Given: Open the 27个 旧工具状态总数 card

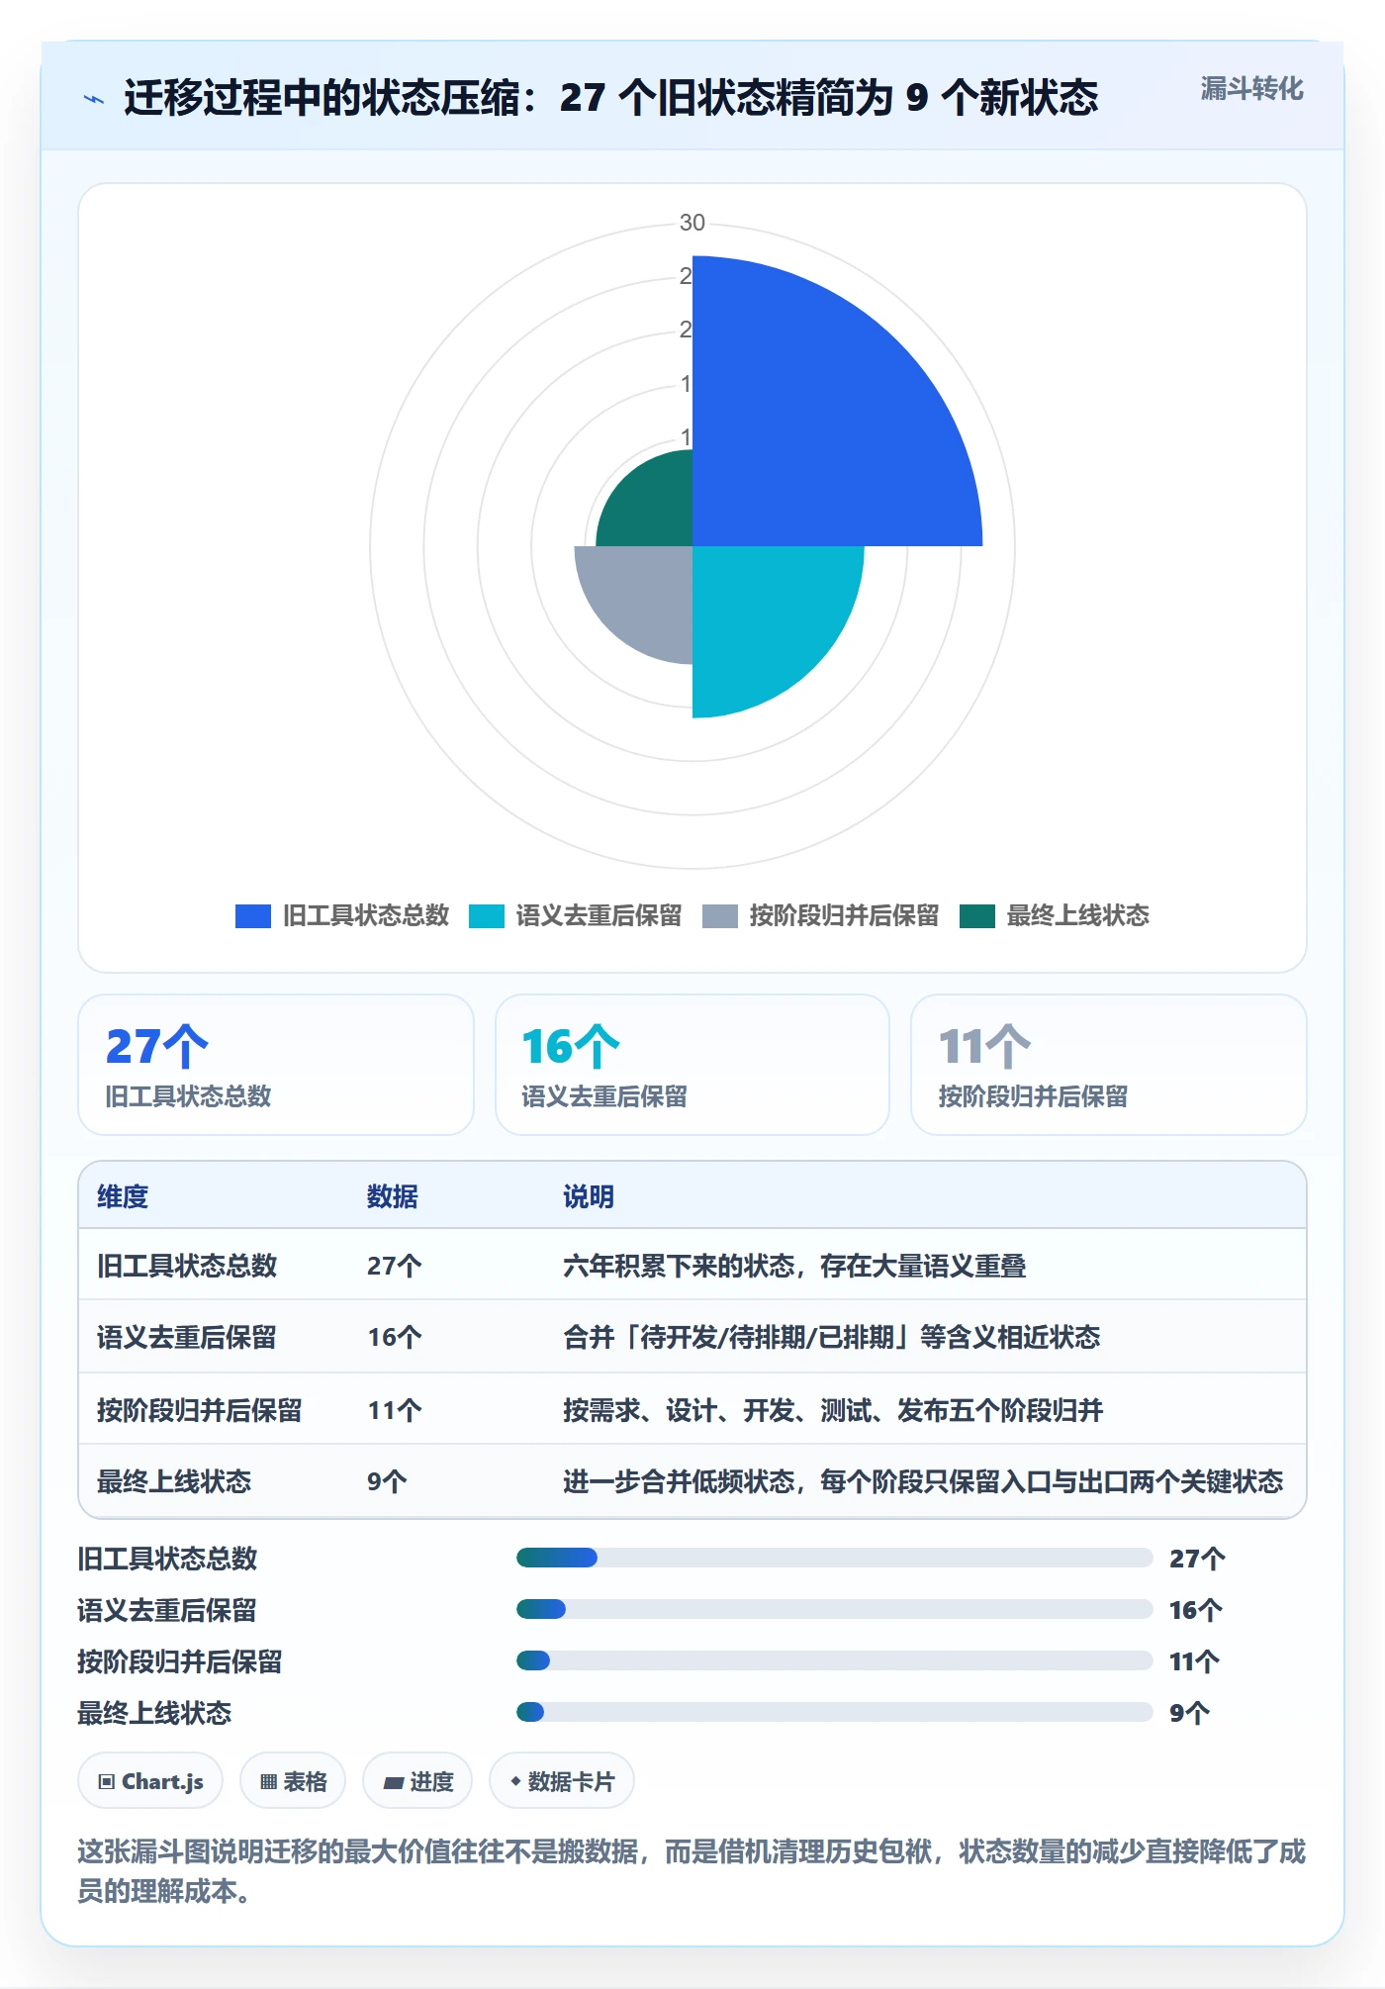Looking at the screenshot, I should click(x=276, y=1065).
